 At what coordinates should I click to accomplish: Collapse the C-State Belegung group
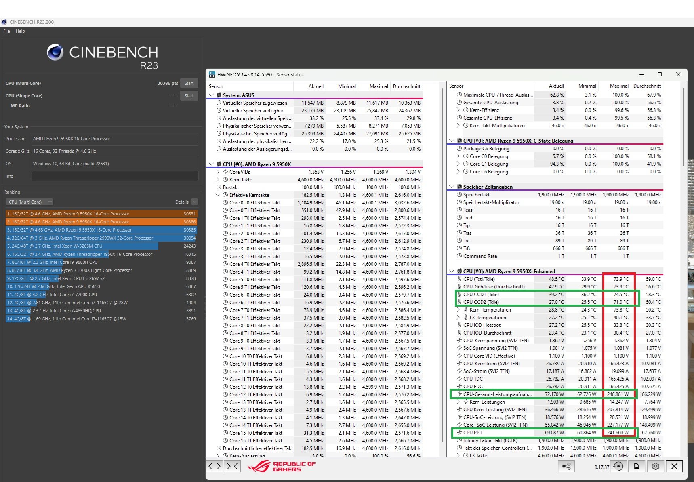[x=452, y=141]
